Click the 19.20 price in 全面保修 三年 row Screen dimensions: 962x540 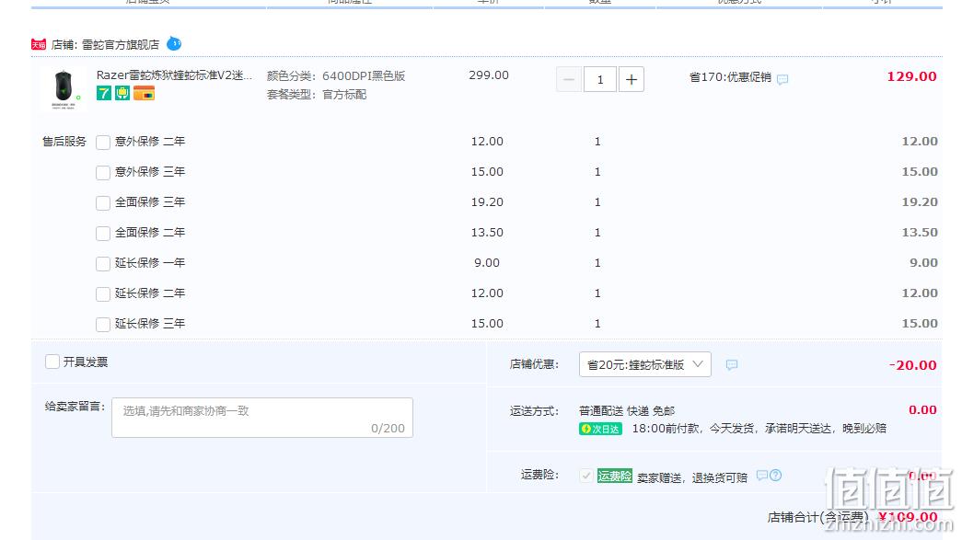(487, 201)
